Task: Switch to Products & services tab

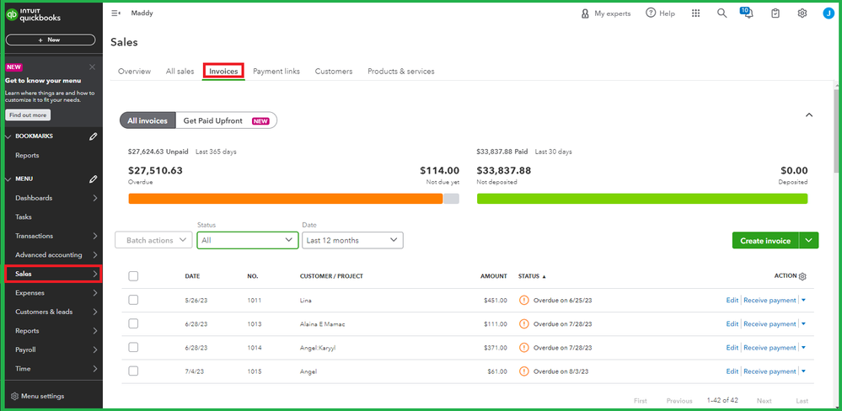Action: [400, 71]
